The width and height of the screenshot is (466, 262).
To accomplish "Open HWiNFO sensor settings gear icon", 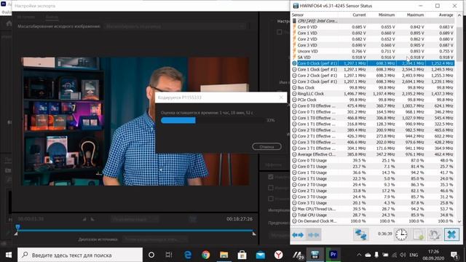I will click(435, 234).
